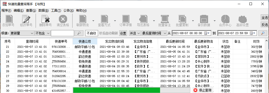Click the 清空表格 icon
This screenshot has width=269, height=93.
(x=63, y=19)
